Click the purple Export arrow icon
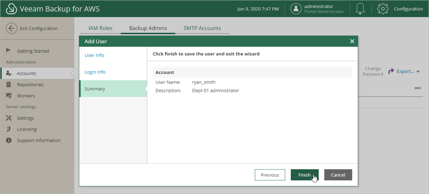The width and height of the screenshot is (429, 194). click(391, 71)
